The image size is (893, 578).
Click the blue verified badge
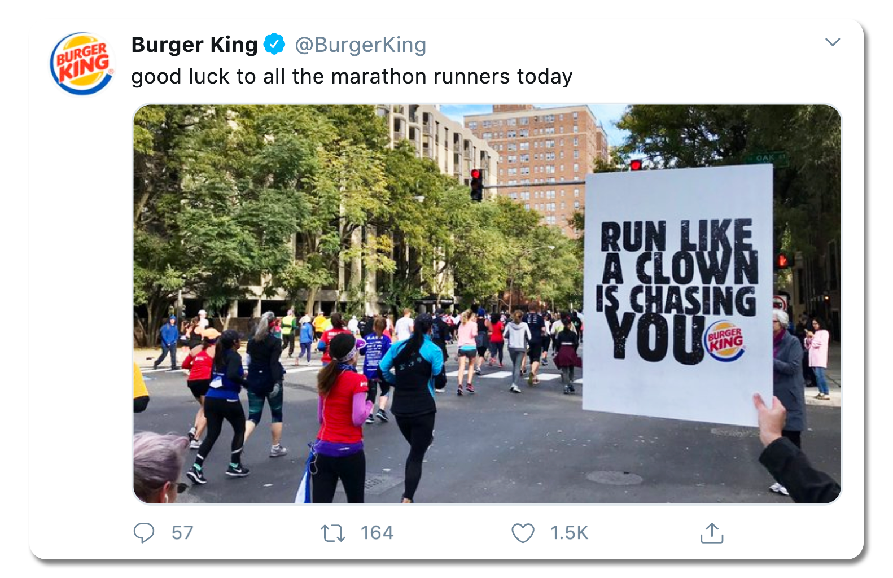274,44
